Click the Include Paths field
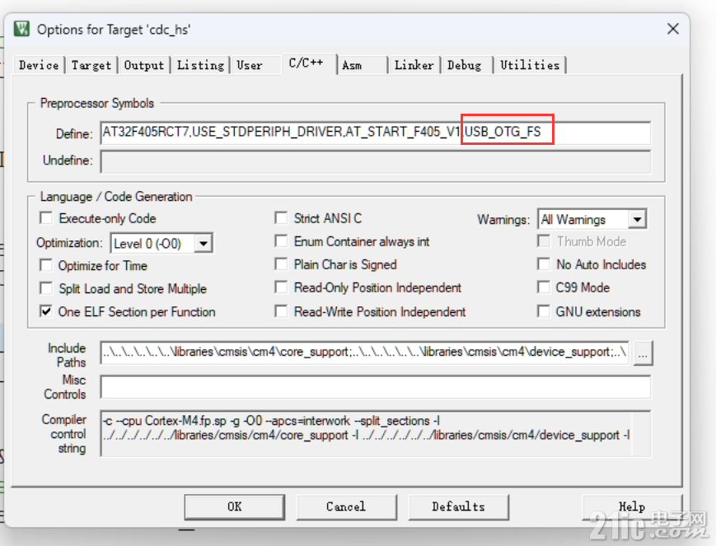Image resolution: width=716 pixels, height=546 pixels. coord(364,352)
